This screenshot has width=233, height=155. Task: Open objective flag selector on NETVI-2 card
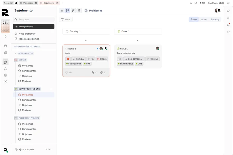pyautogui.click(x=91, y=59)
